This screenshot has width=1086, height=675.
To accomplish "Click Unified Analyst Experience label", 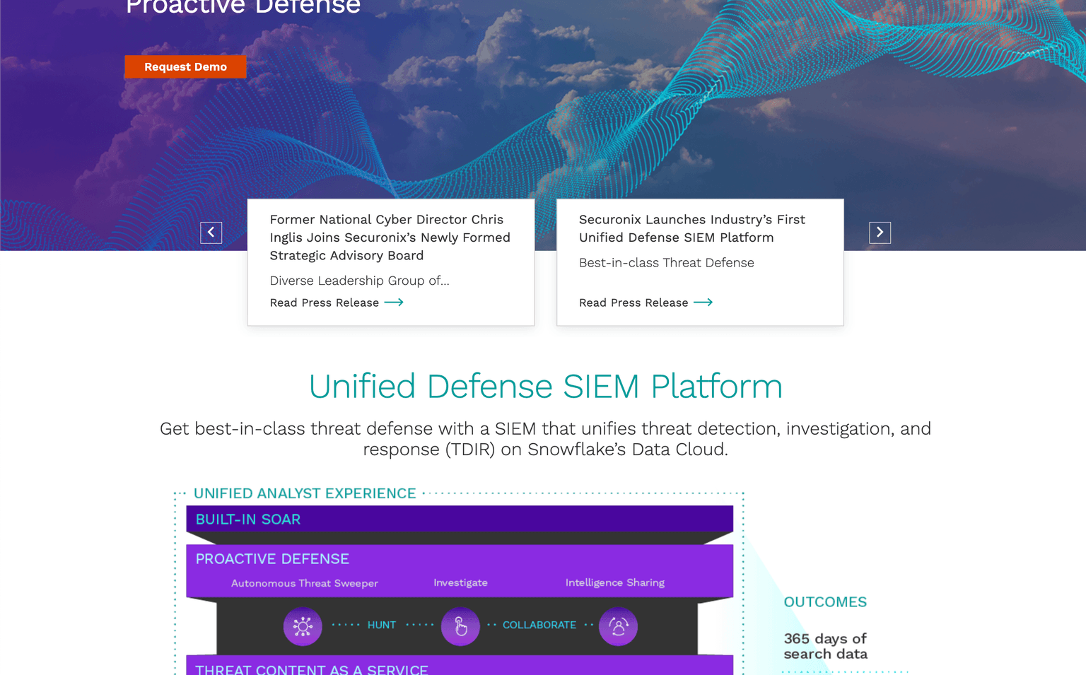I will [305, 493].
